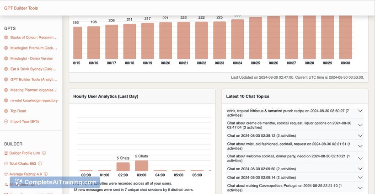Click the globe icon beside Books of Colour
This screenshot has height=194, width=375.
(x=6, y=38)
